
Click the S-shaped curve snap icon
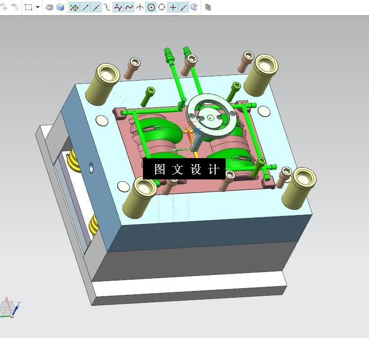coord(107,8)
